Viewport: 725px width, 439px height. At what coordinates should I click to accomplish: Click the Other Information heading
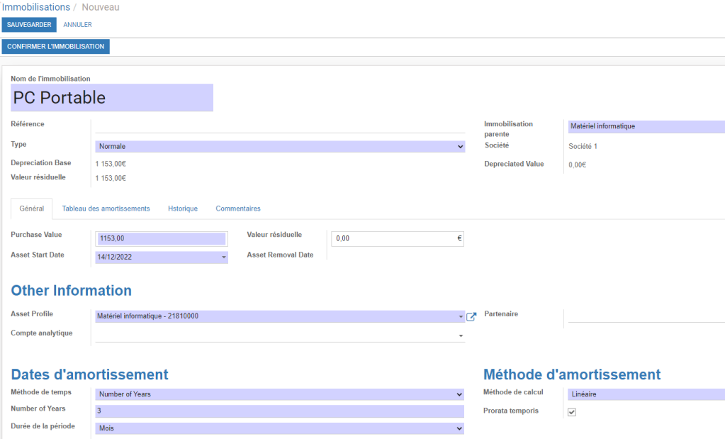pyautogui.click(x=71, y=291)
